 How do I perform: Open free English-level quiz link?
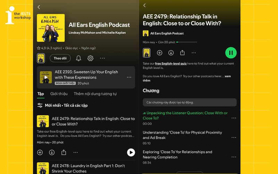[171, 64]
